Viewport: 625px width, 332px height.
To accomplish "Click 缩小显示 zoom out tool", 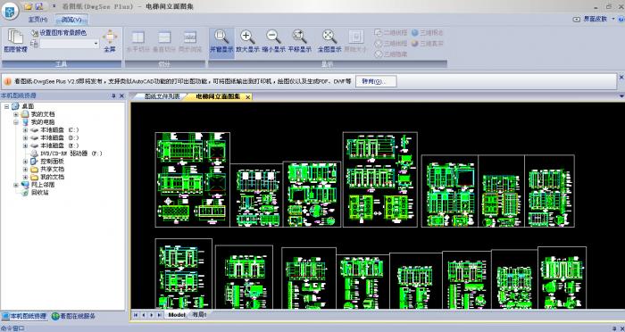I will click(274, 41).
